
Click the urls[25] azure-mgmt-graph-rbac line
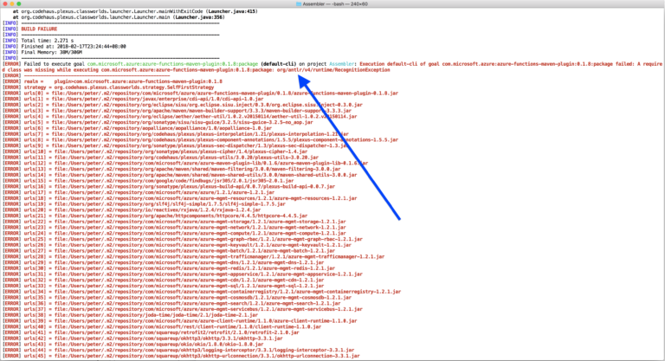pyautogui.click(x=183, y=239)
